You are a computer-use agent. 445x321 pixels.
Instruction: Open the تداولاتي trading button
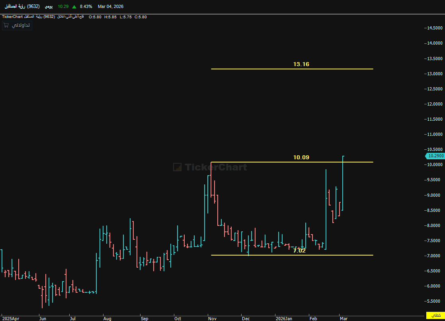17,25
